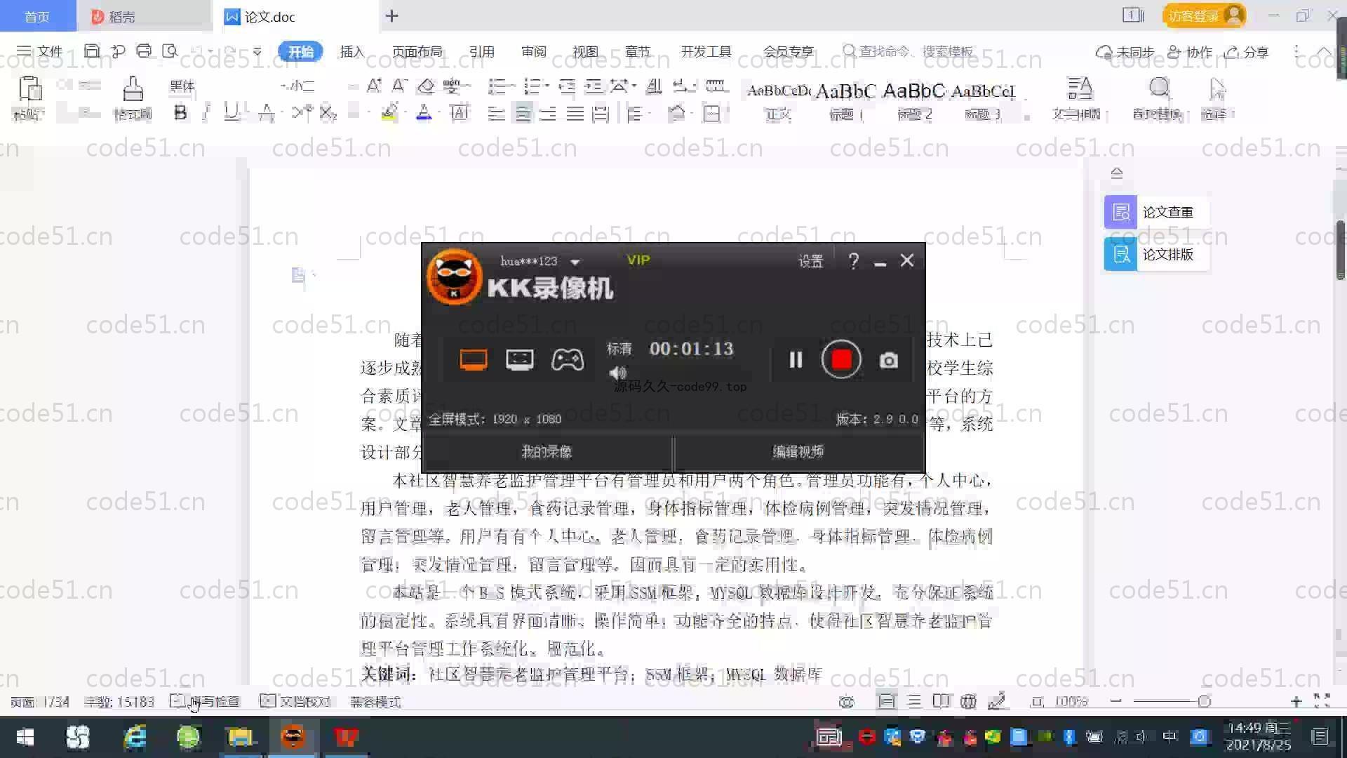Decrease font size icon
The width and height of the screenshot is (1347, 758).
[x=399, y=86]
